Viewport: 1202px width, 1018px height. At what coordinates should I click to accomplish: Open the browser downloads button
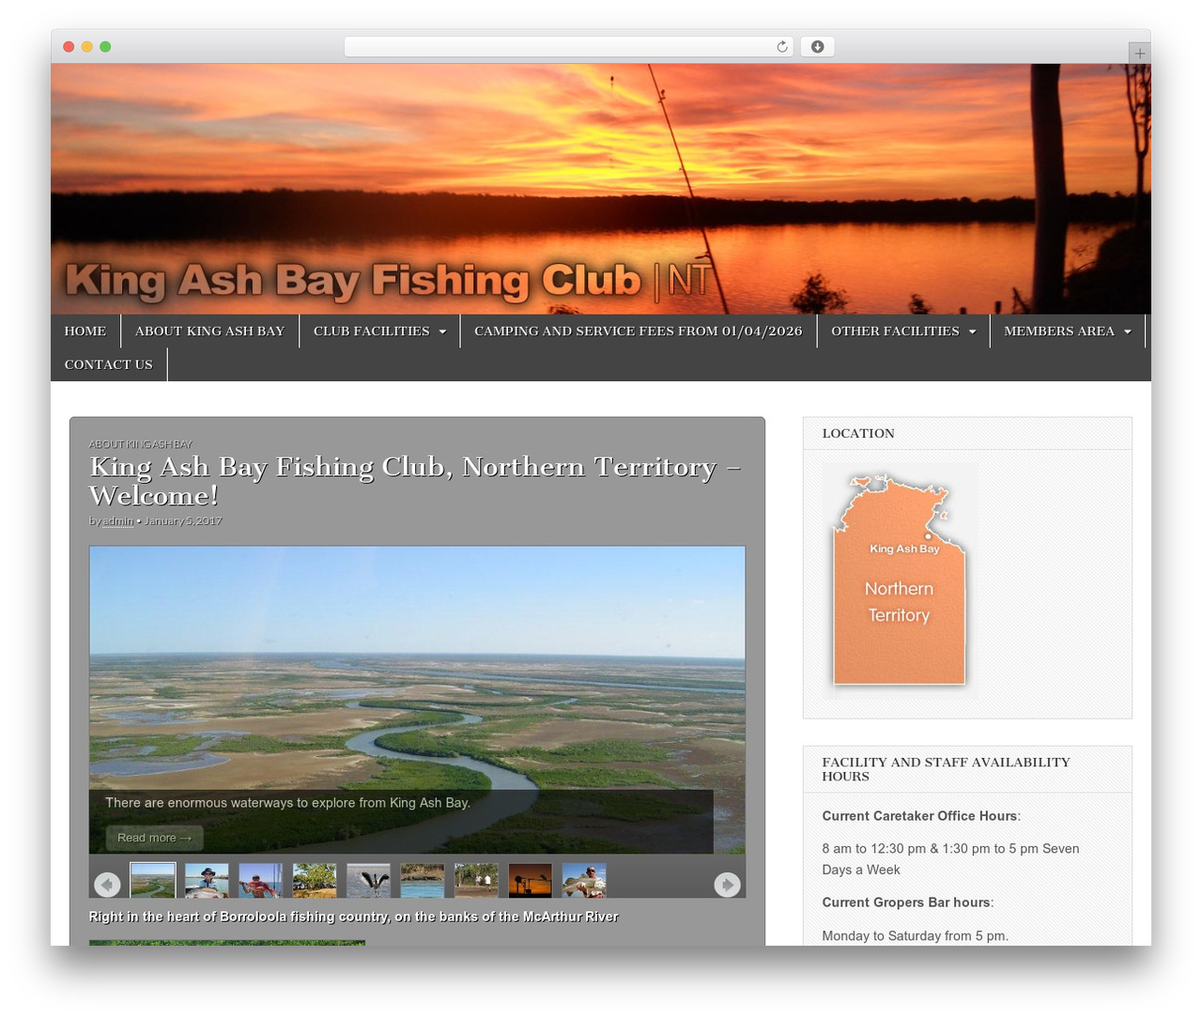click(817, 47)
